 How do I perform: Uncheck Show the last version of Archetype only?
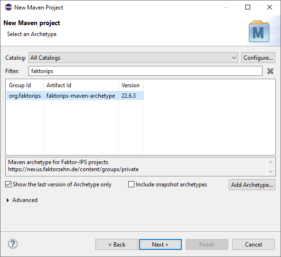pos(8,184)
